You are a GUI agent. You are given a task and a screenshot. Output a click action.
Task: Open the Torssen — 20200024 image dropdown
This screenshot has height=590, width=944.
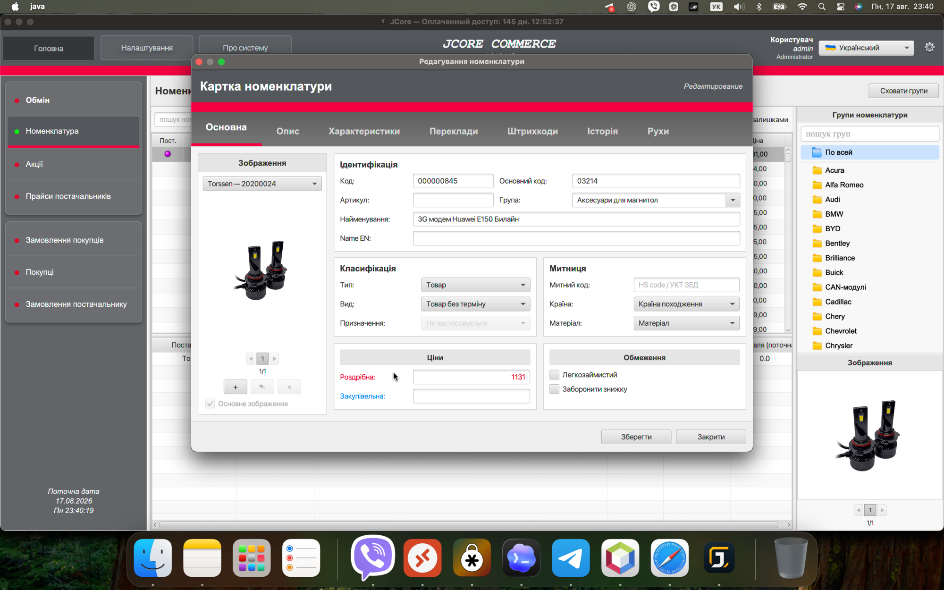pyautogui.click(x=262, y=184)
